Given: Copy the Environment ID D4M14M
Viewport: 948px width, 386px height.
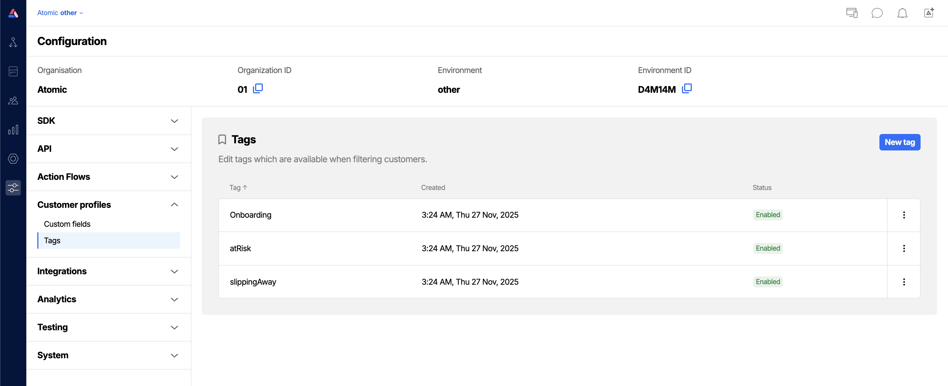Looking at the screenshot, I should point(687,89).
